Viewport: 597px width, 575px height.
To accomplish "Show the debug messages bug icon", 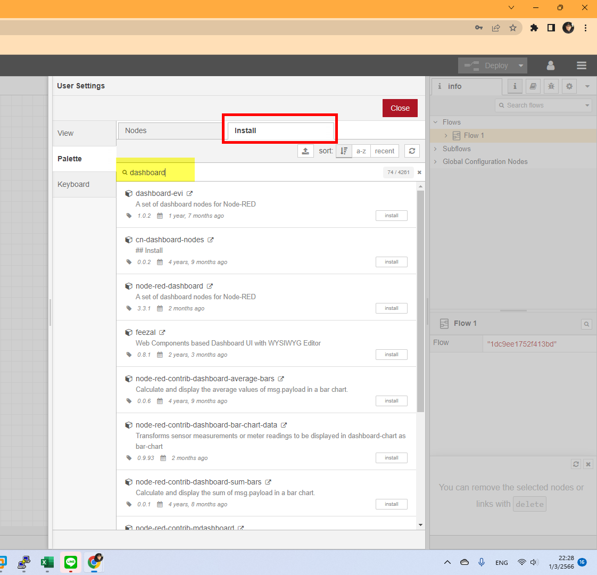I will [551, 86].
